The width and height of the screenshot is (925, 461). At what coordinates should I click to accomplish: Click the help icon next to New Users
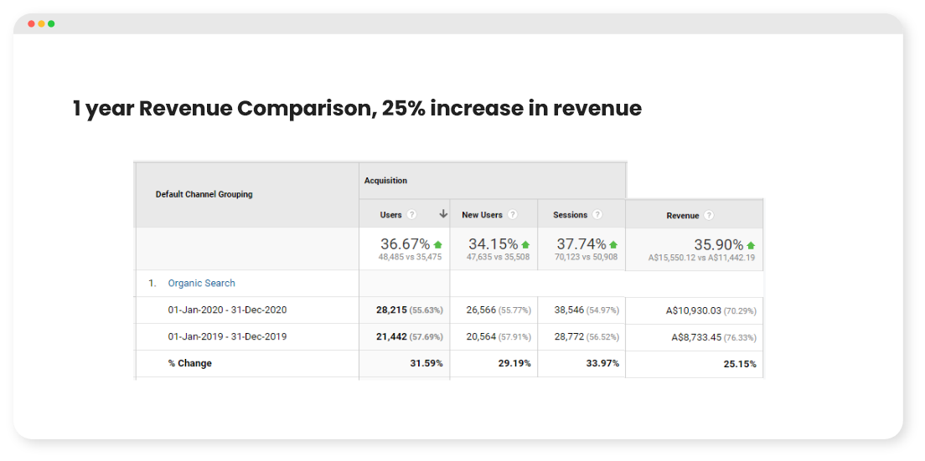click(x=513, y=215)
